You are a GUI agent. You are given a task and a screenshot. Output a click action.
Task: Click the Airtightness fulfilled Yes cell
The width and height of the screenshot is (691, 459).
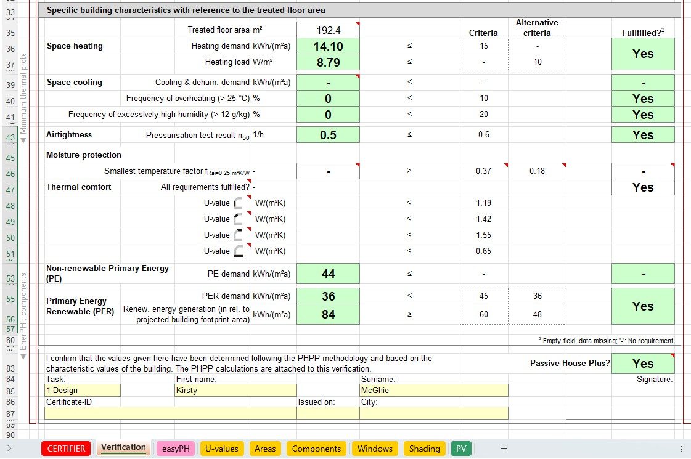coord(643,135)
